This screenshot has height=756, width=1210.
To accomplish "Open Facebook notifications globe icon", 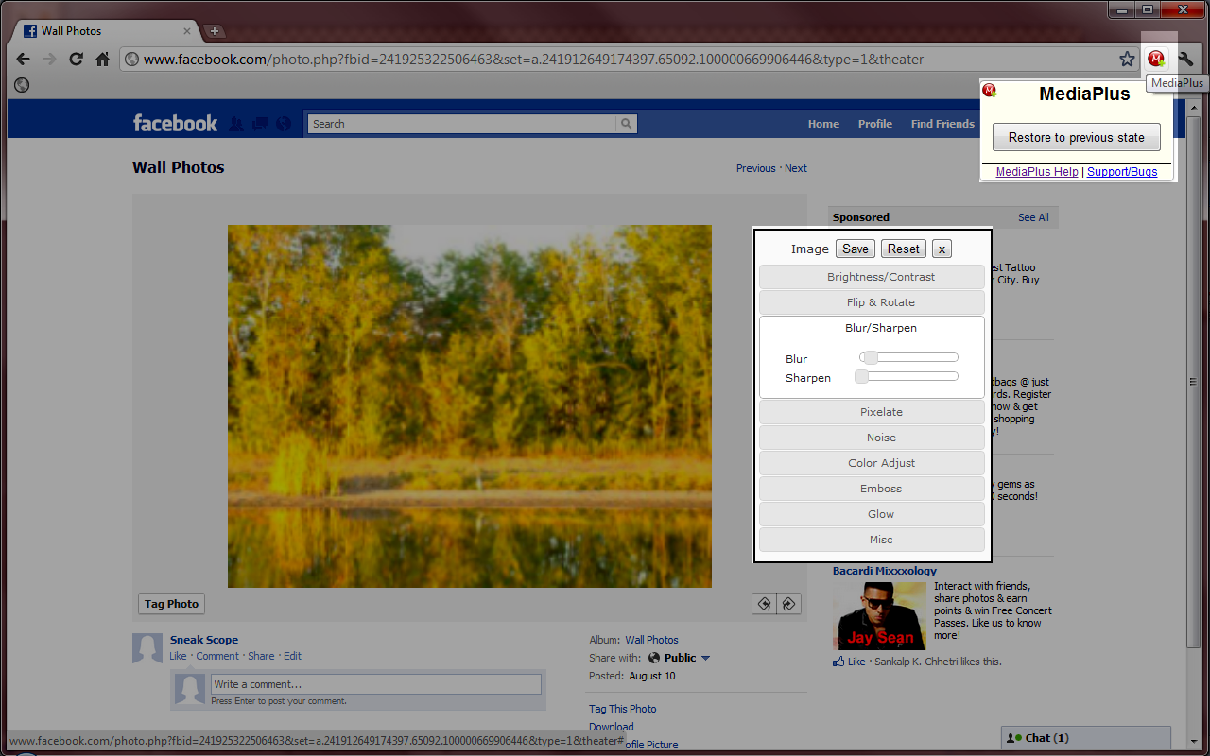I will [x=284, y=124].
